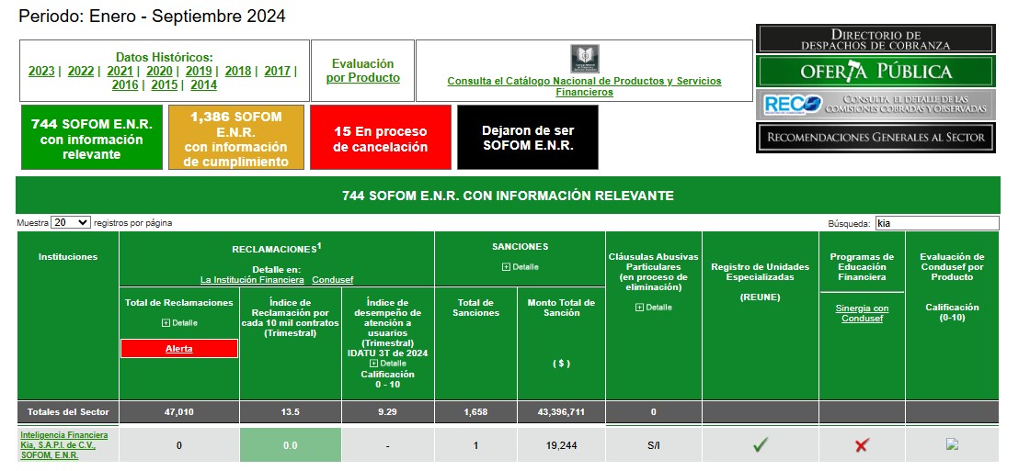Open the records-per-page dropdown

click(71, 223)
